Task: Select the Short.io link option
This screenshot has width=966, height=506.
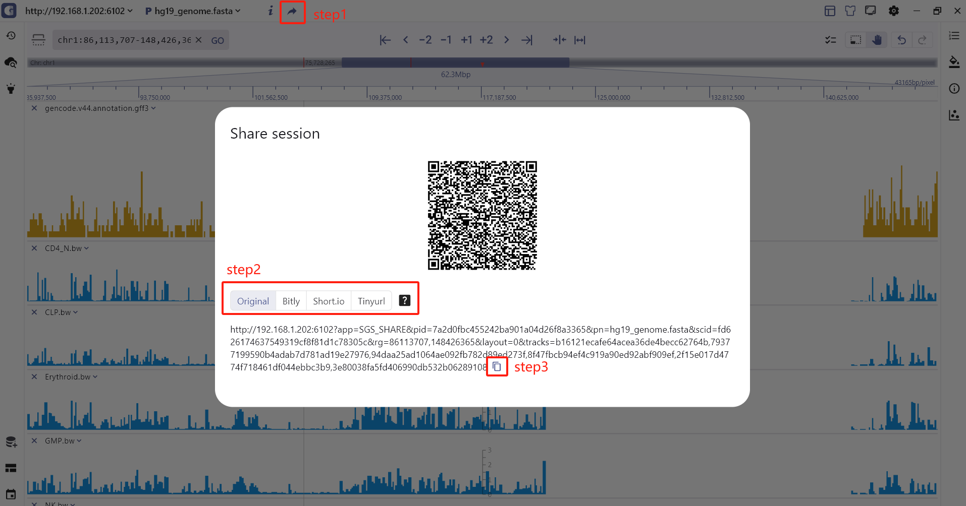Action: click(x=329, y=301)
